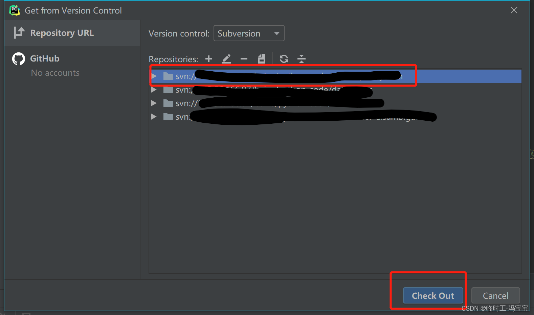The width and height of the screenshot is (534, 315).
Task: Click the 'No accounts' text under GitHub
Action: pyautogui.click(x=55, y=73)
